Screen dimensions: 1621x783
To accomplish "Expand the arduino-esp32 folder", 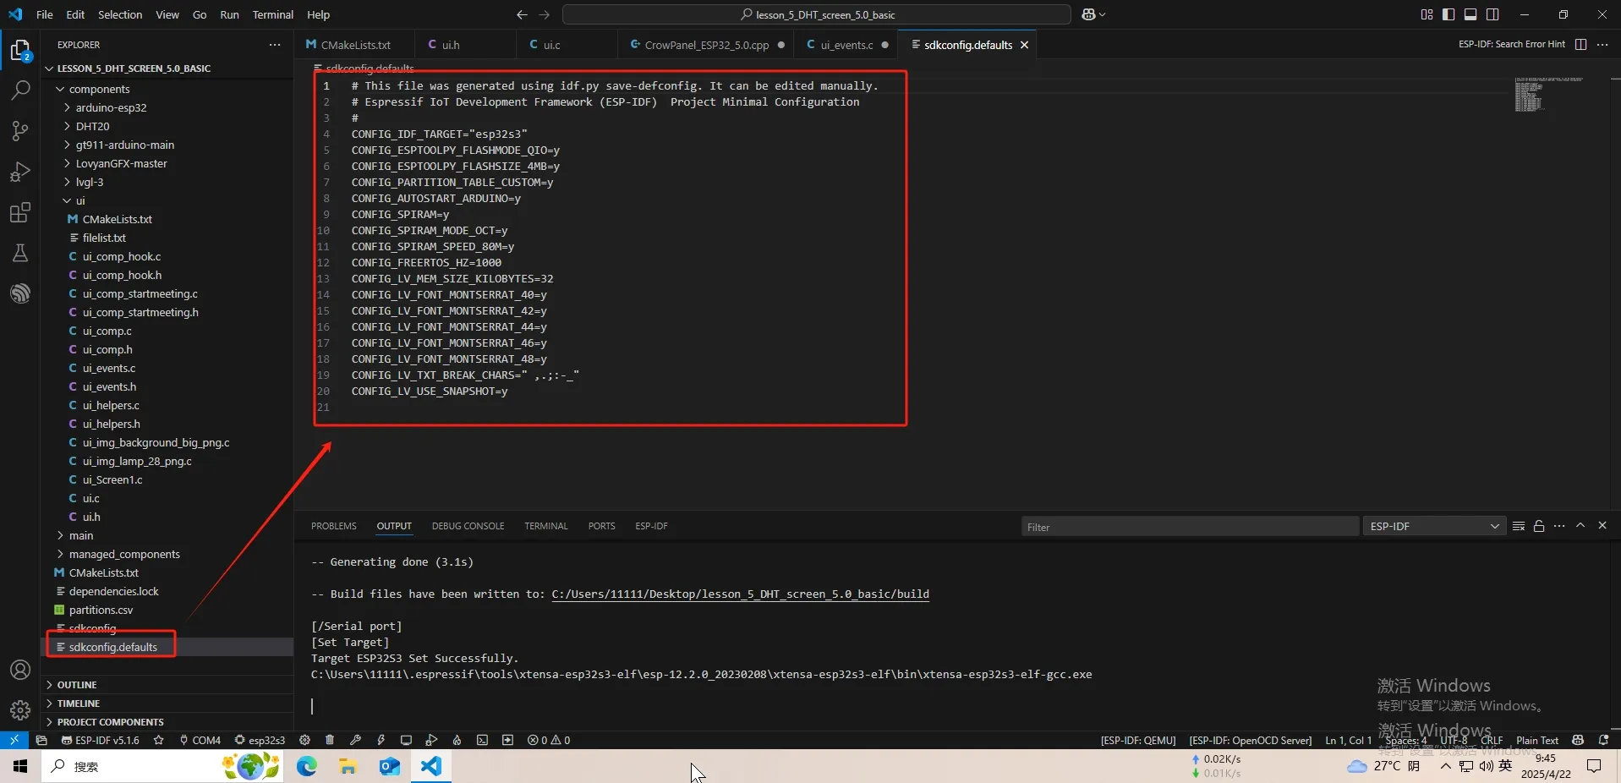I will [111, 107].
